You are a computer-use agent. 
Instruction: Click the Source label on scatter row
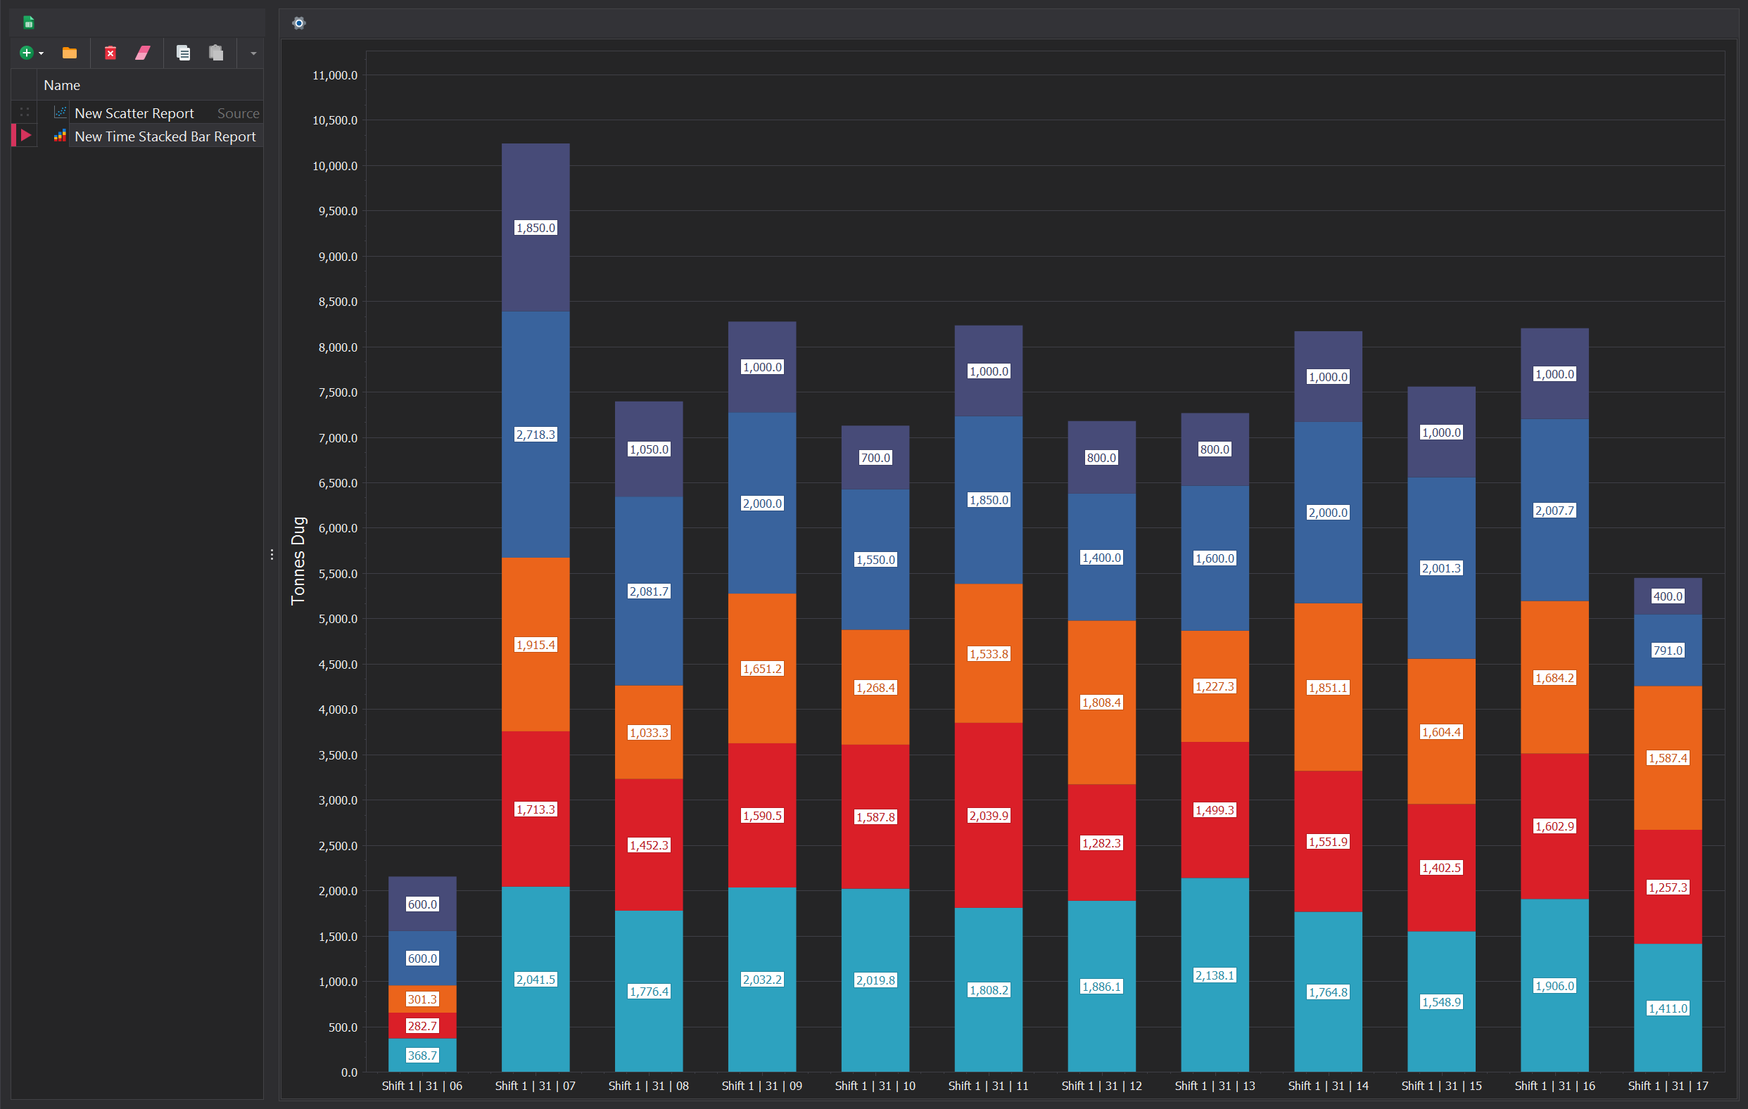click(x=238, y=113)
